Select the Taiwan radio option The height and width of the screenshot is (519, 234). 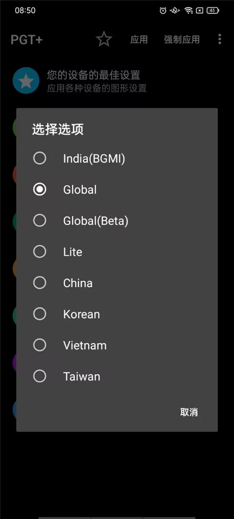click(x=117, y=376)
